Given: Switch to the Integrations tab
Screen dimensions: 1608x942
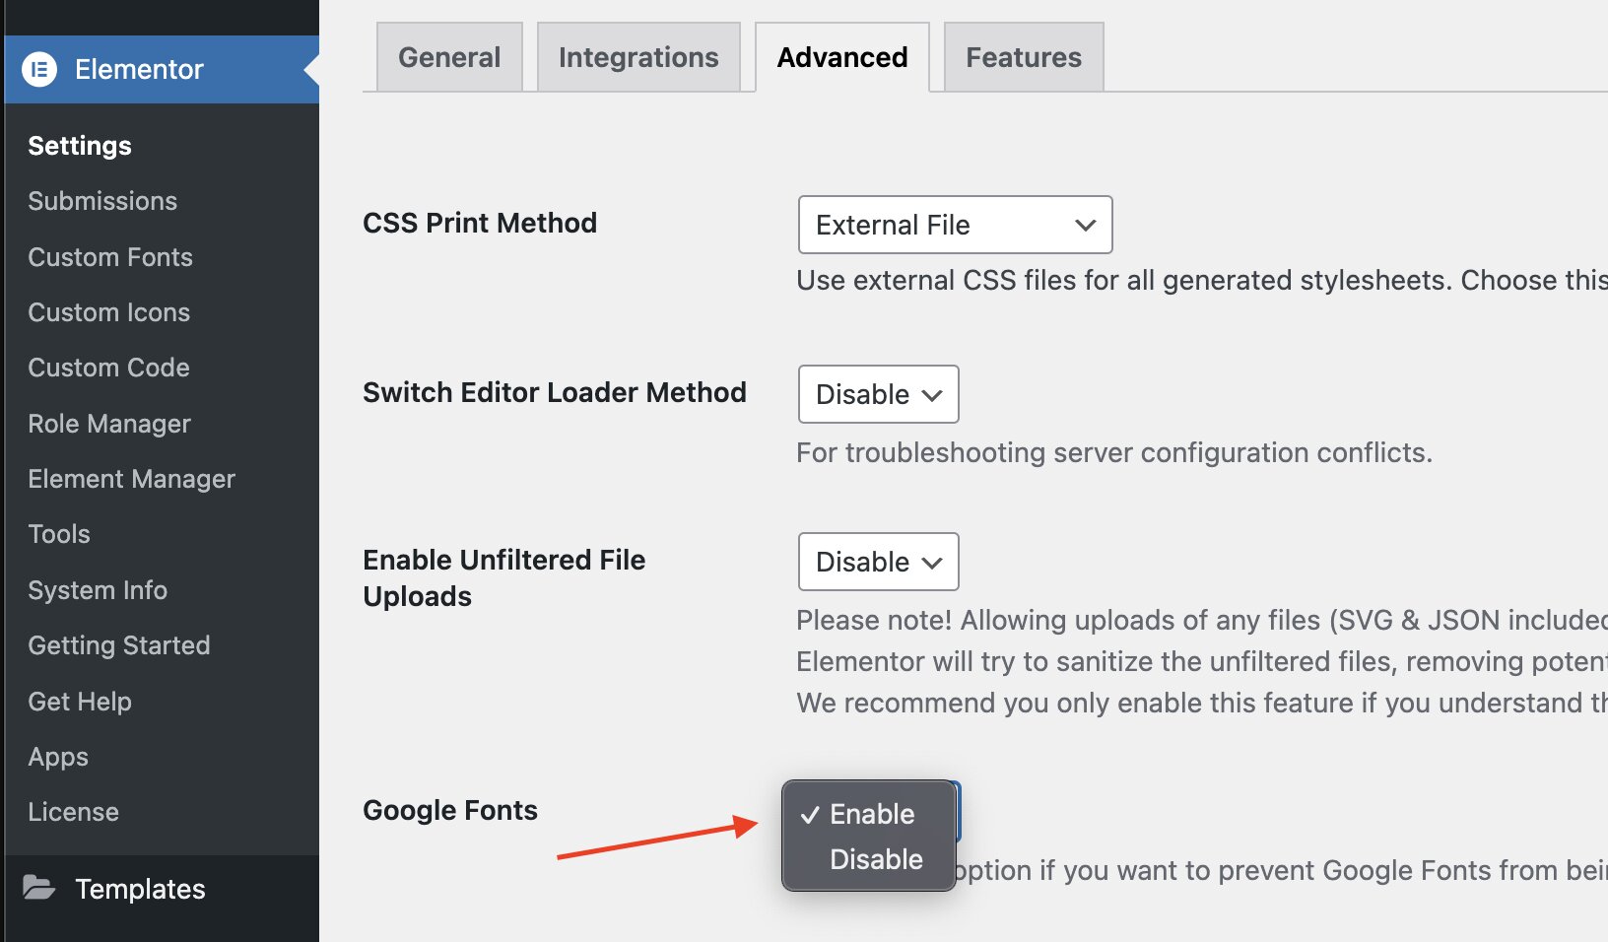Looking at the screenshot, I should (x=637, y=56).
